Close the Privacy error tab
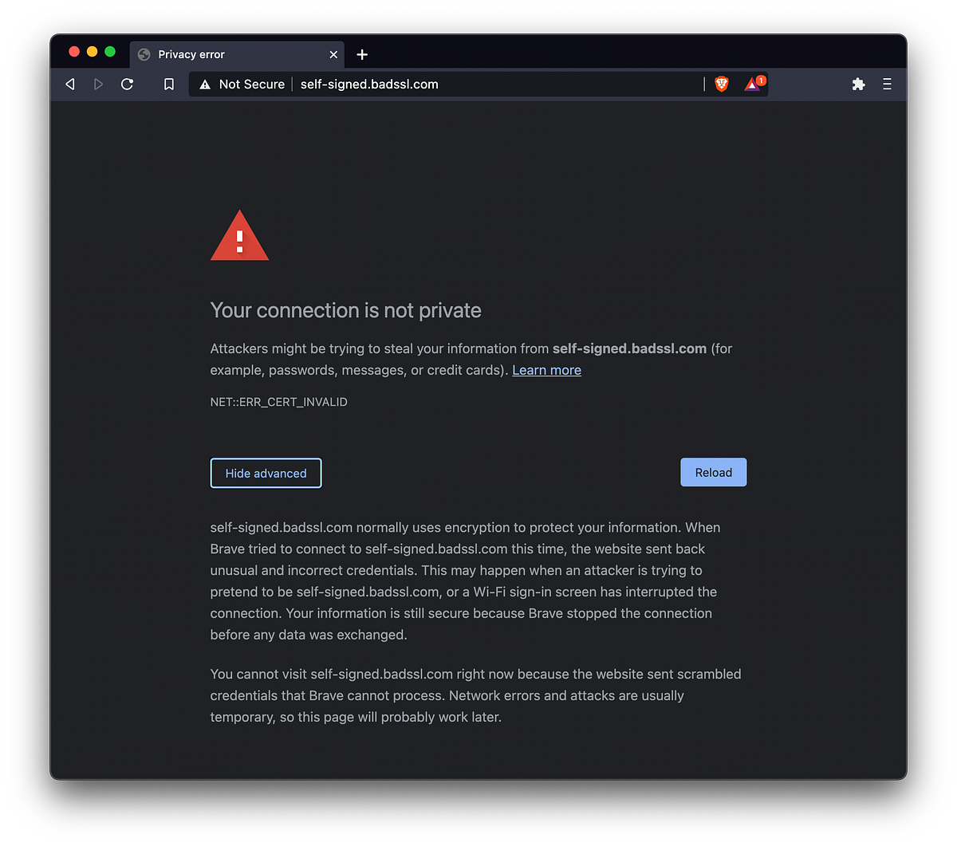Viewport: 957px width, 846px height. 333,54
